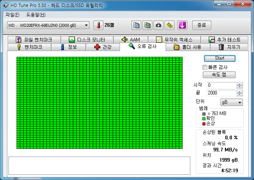Switch to the 디스크 모니터 tab
The width and height of the screenshot is (254, 180).
point(87,40)
